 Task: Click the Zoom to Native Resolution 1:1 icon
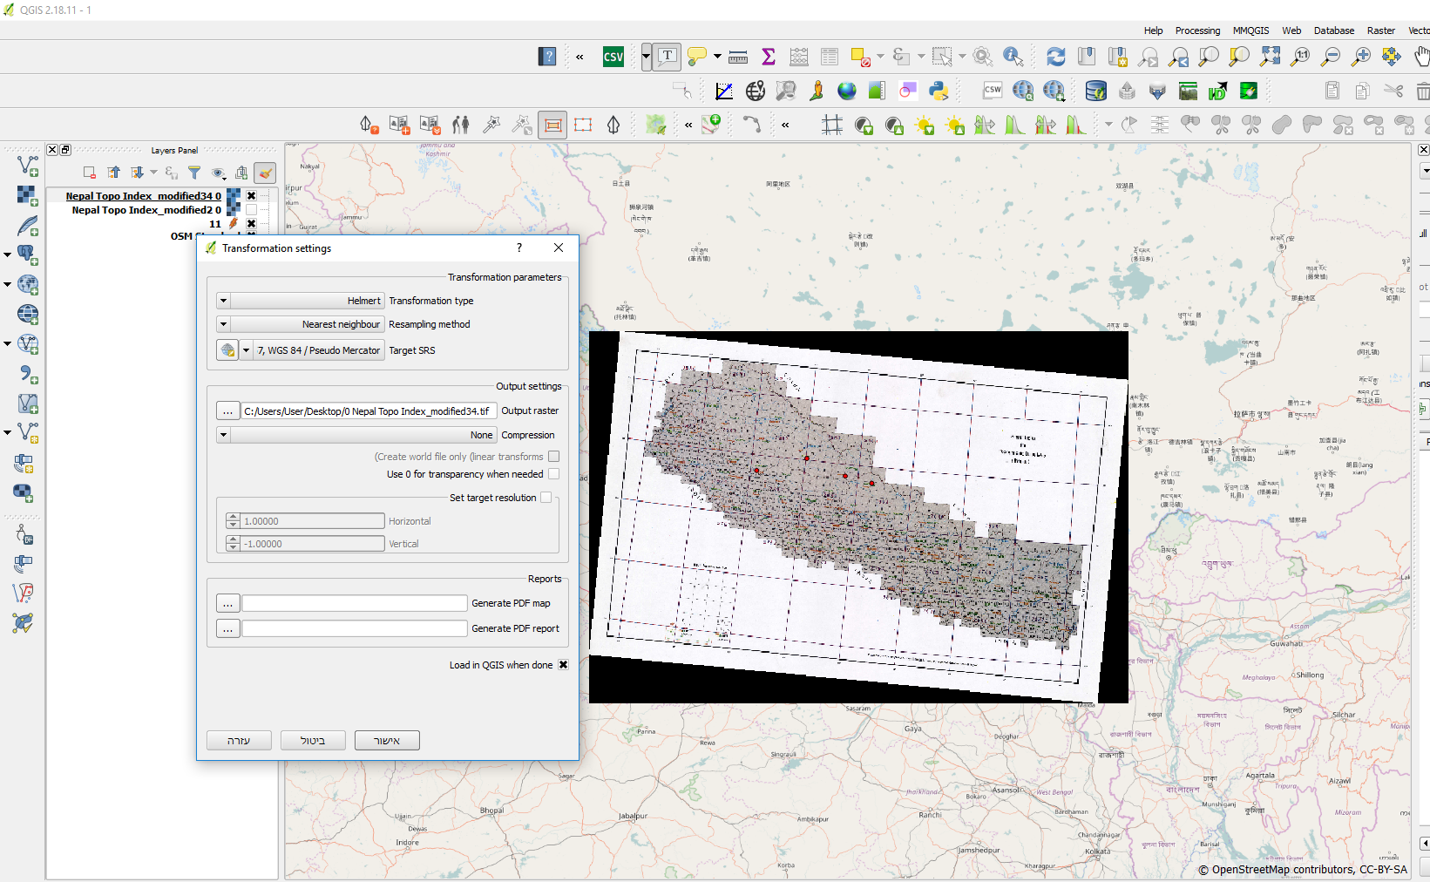coord(1301,57)
